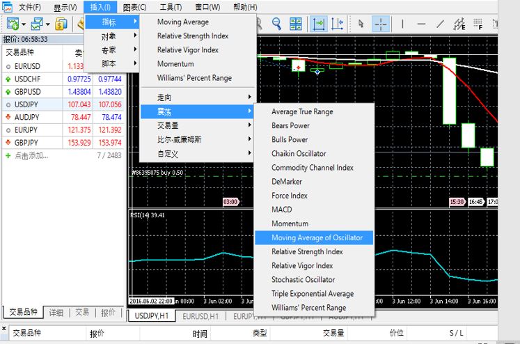Choose Moving Average of Oscillator
Image resolution: width=520 pixels, height=344 pixels.
(x=317, y=237)
